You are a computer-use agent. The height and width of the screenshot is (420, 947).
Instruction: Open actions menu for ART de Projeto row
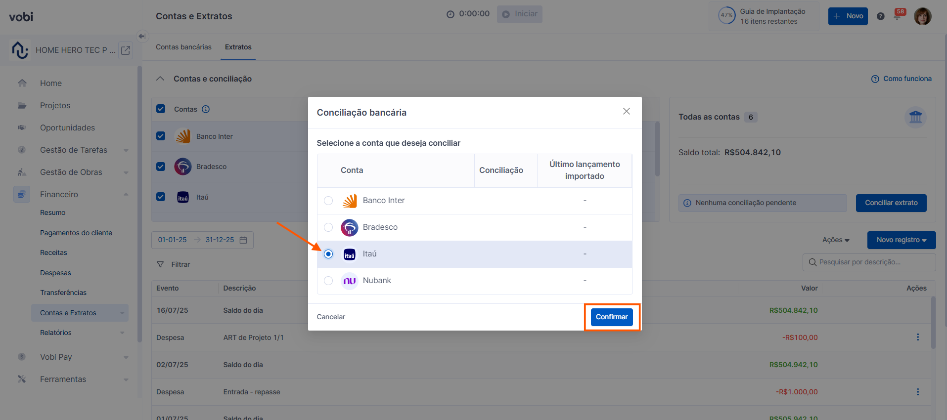pyautogui.click(x=918, y=337)
